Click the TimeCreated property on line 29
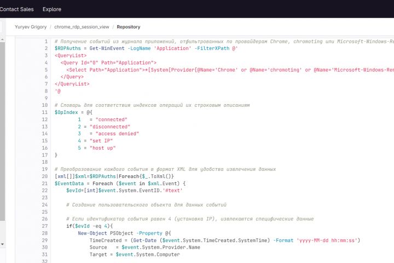Image resolution: width=394 pixels, height=263 pixels. coord(106,241)
